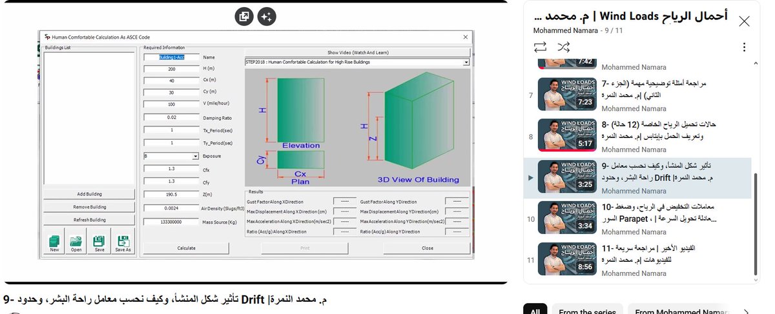Image resolution: width=775 pixels, height=314 pixels.
Task: Click the Z(m) input field
Action: coord(171,194)
